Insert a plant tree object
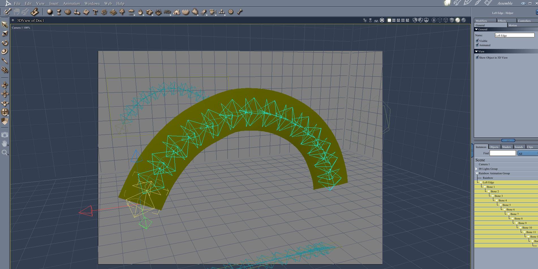Viewport: 538px width, 269px height. [122, 12]
